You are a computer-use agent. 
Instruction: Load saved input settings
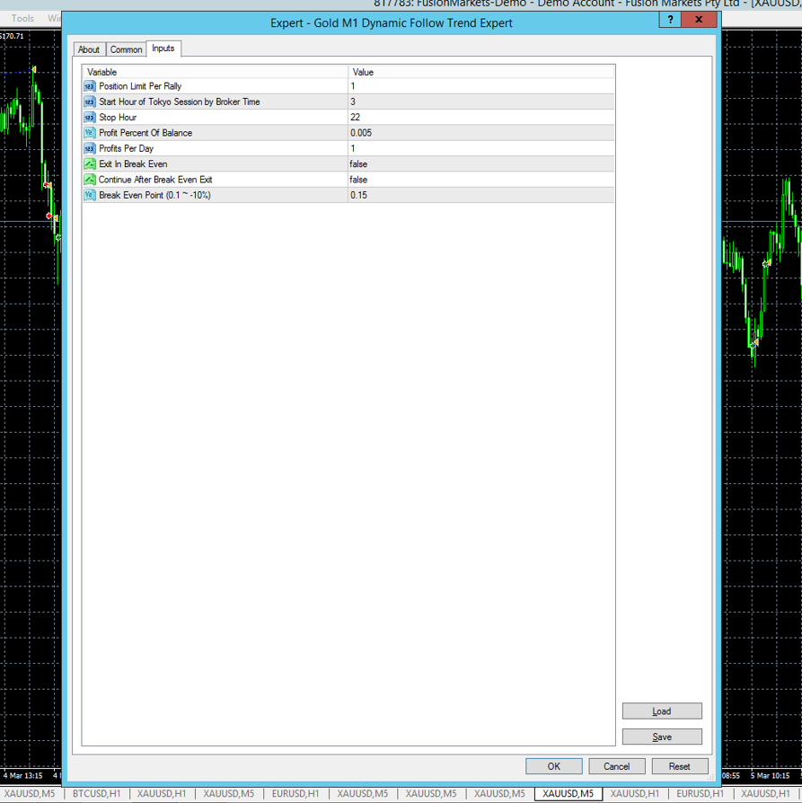click(x=662, y=711)
